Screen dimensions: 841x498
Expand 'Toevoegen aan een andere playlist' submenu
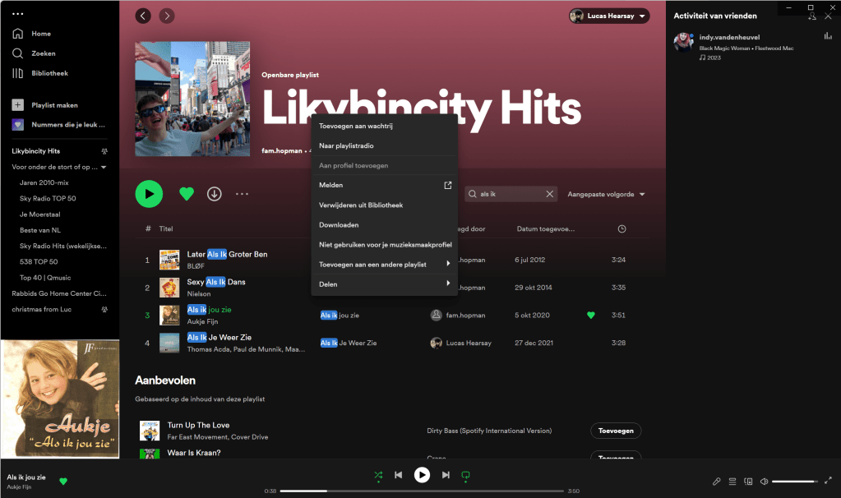(x=385, y=264)
